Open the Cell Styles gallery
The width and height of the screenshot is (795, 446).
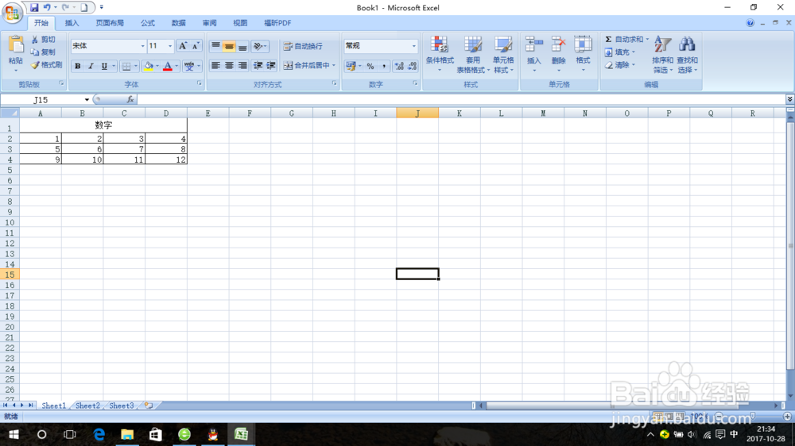[x=503, y=45]
